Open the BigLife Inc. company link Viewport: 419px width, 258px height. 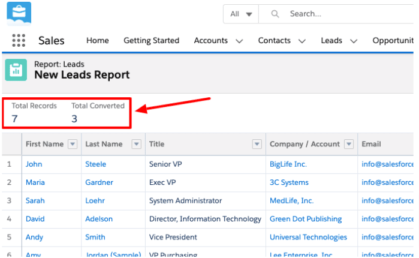point(288,164)
